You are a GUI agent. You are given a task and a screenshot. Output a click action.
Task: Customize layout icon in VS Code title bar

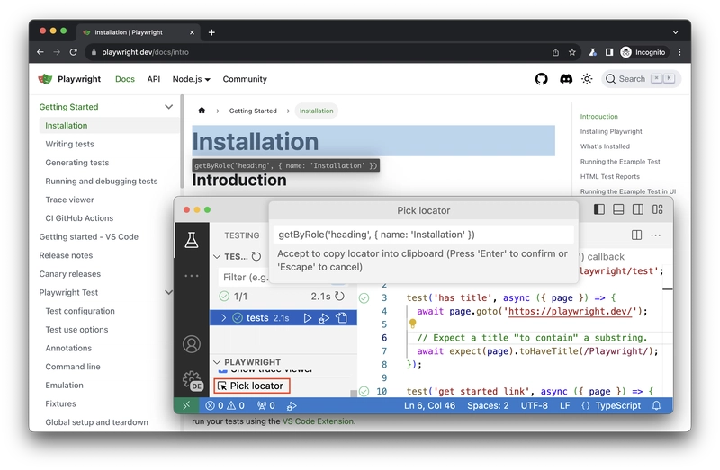pos(658,209)
